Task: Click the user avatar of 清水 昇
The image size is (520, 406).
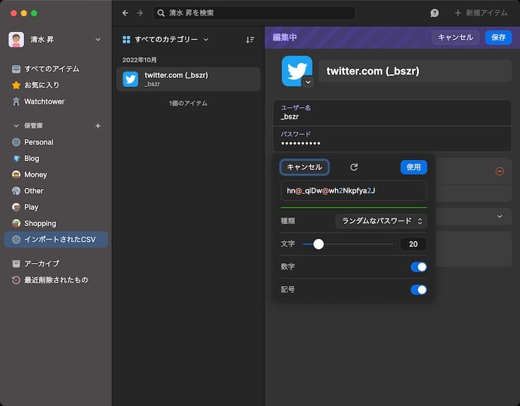Action: pyautogui.click(x=16, y=40)
